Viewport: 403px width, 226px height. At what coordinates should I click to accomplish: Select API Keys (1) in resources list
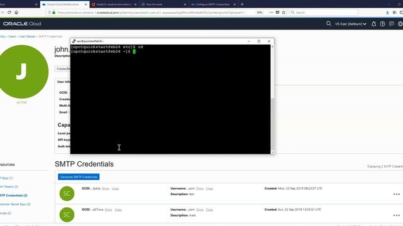tap(6, 178)
